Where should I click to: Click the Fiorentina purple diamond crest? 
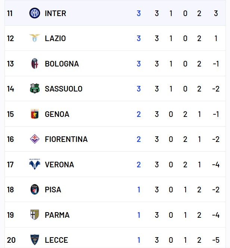click(x=35, y=139)
